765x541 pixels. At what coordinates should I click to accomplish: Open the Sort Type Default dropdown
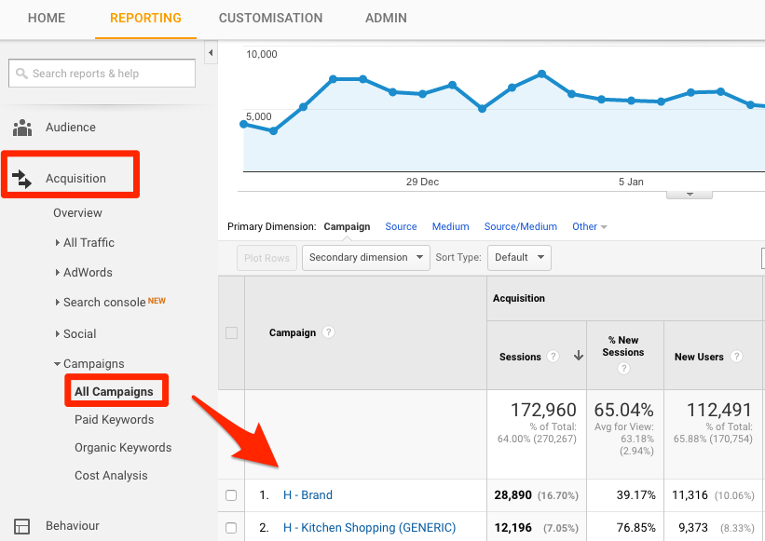pos(519,258)
